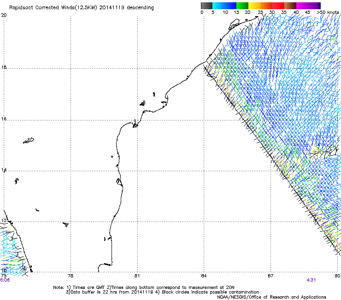
Task: Click the latitude label '20'
Action: pyautogui.click(x=4, y=15)
